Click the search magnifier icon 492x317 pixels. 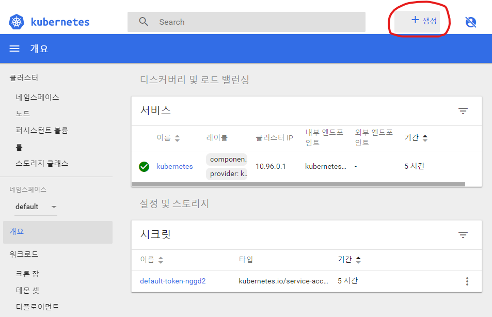(144, 22)
